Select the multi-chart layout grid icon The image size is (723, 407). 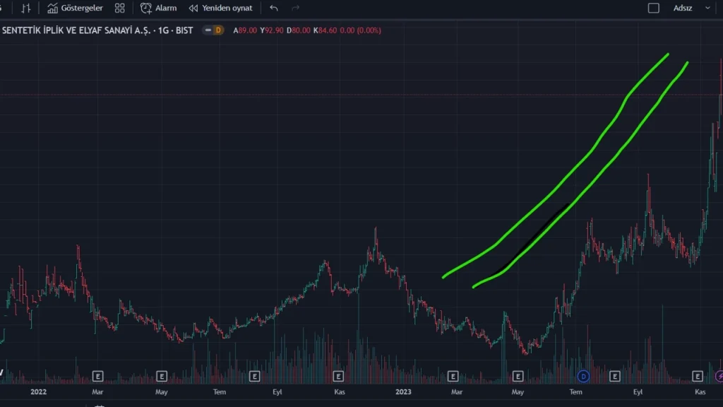click(119, 8)
